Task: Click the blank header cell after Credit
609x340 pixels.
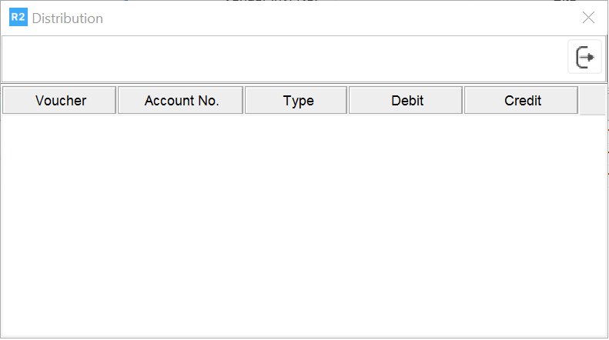Action: 591,101
